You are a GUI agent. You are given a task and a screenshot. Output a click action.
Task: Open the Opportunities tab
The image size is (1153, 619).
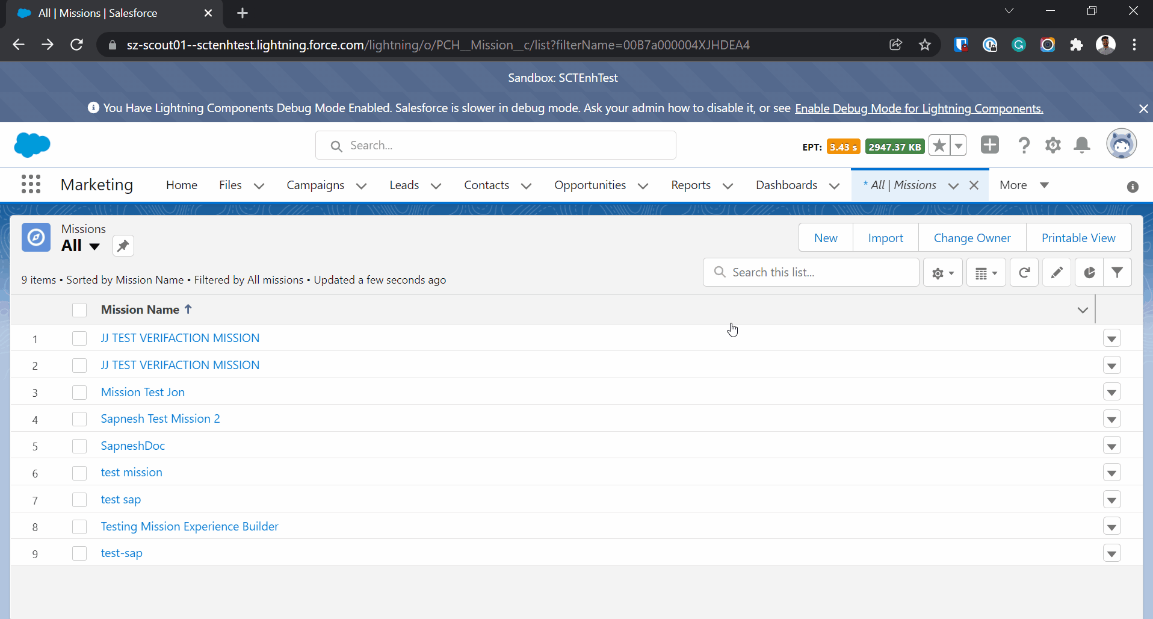pos(590,185)
